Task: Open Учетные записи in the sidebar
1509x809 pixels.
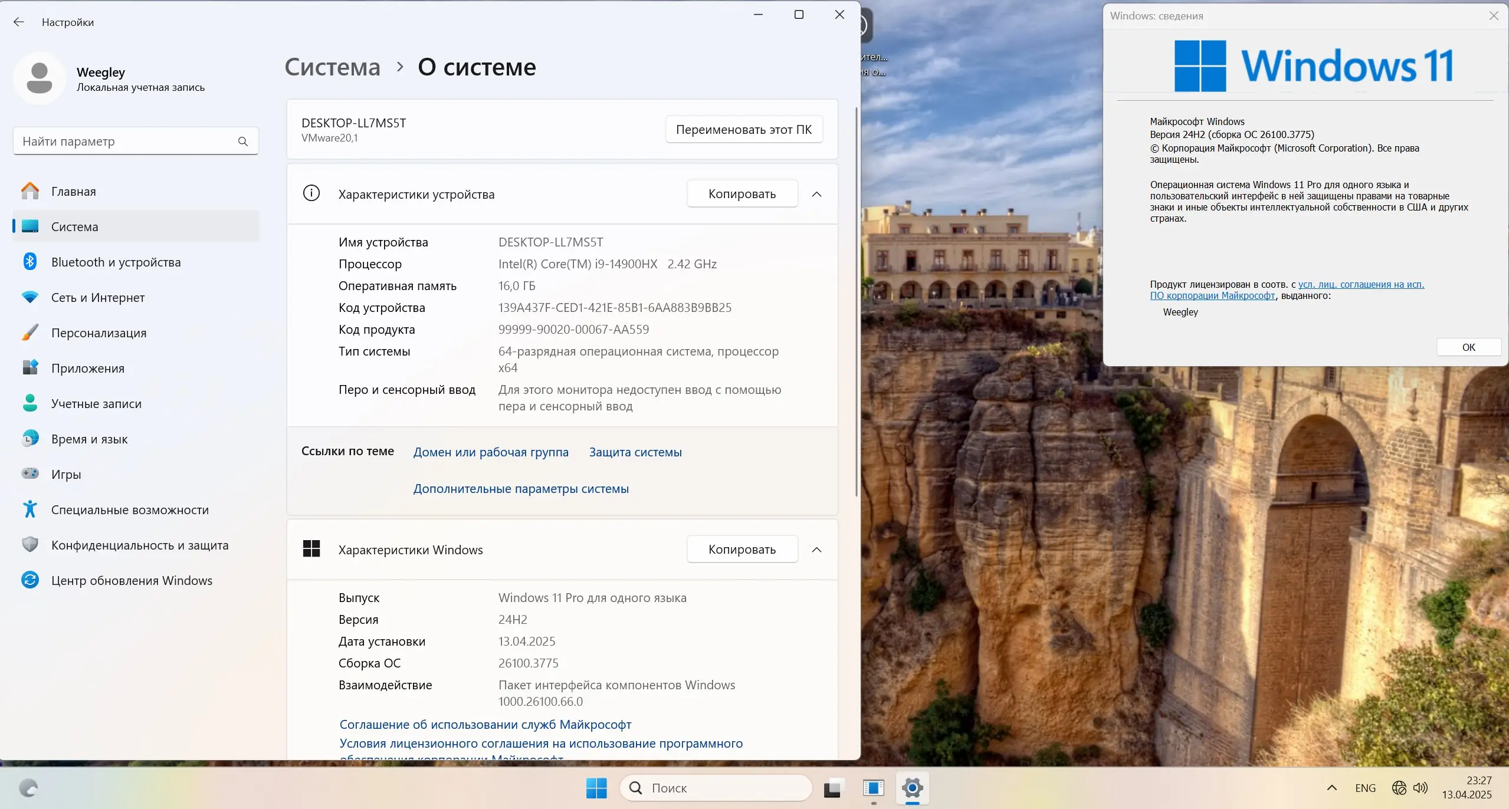Action: pos(96,403)
